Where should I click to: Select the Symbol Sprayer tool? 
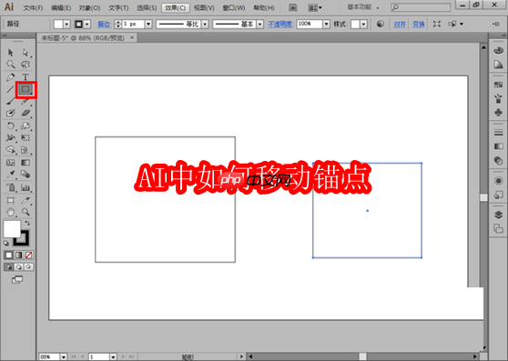coord(10,187)
